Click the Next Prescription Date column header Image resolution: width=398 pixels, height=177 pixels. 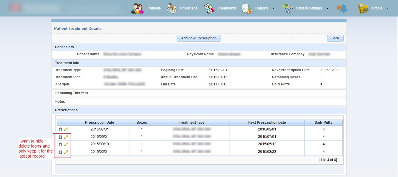pos(267,123)
